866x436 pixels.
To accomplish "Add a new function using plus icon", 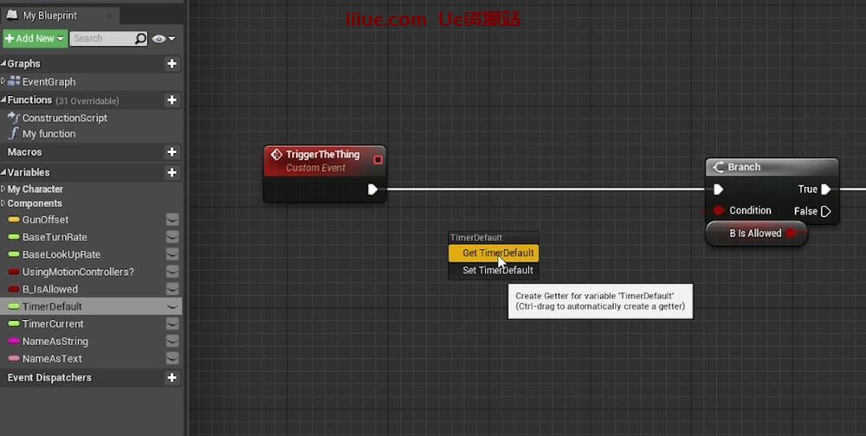I will pos(171,100).
